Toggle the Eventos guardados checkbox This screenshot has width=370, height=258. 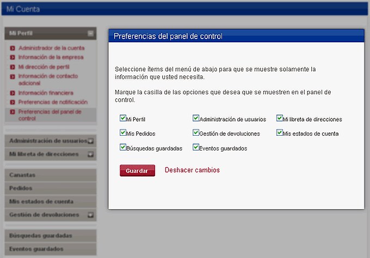196,147
